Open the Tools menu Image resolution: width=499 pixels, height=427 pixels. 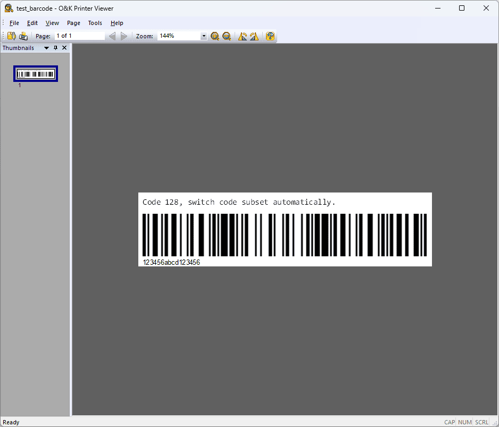coord(95,23)
